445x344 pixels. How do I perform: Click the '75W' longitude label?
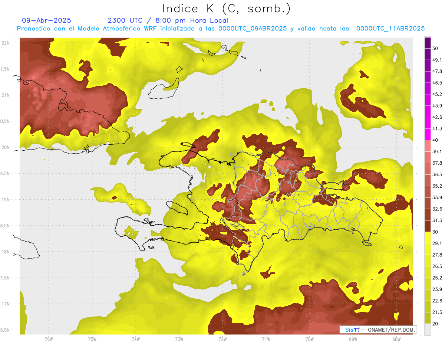tap(92, 339)
